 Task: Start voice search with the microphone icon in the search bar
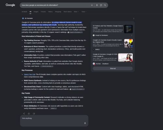(x=97, y=5)
